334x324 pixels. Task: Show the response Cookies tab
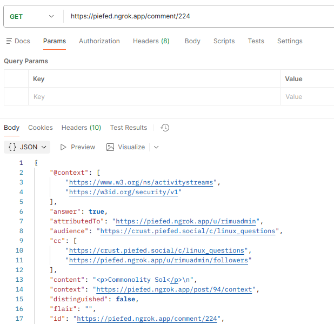[41, 128]
